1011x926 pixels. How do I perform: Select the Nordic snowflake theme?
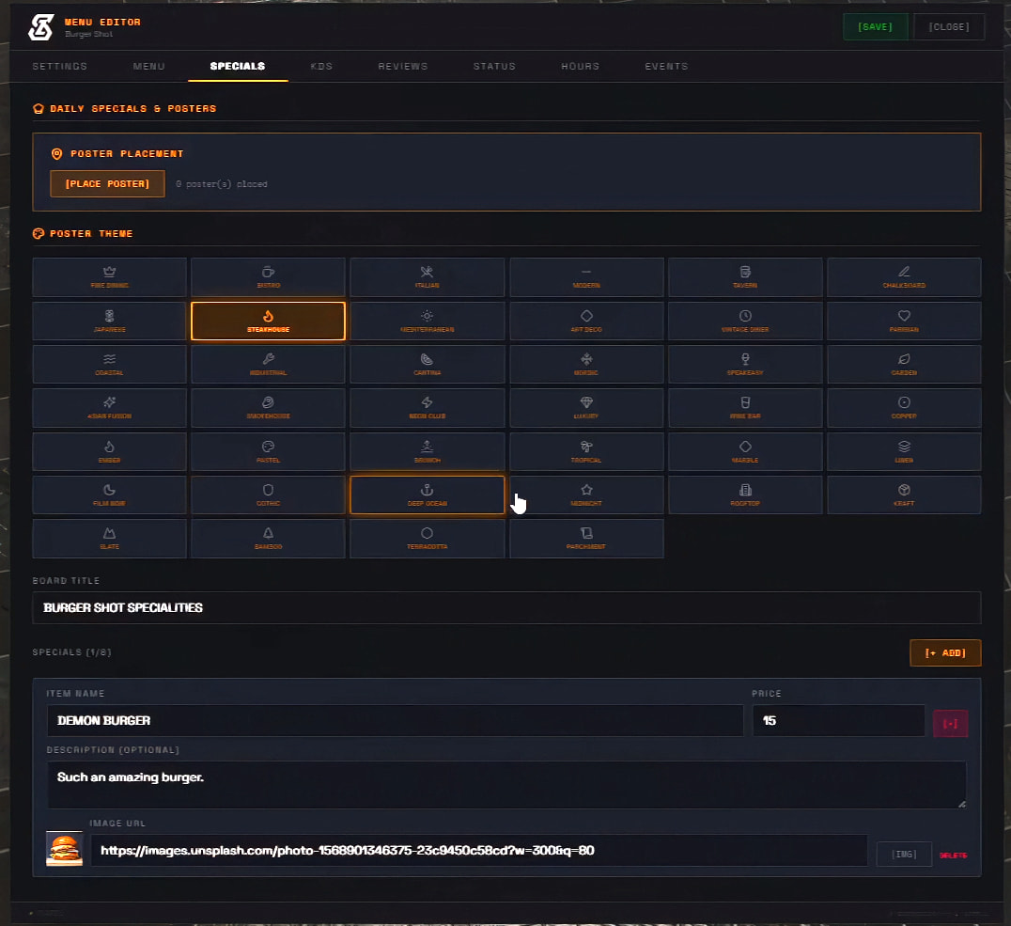pos(586,364)
